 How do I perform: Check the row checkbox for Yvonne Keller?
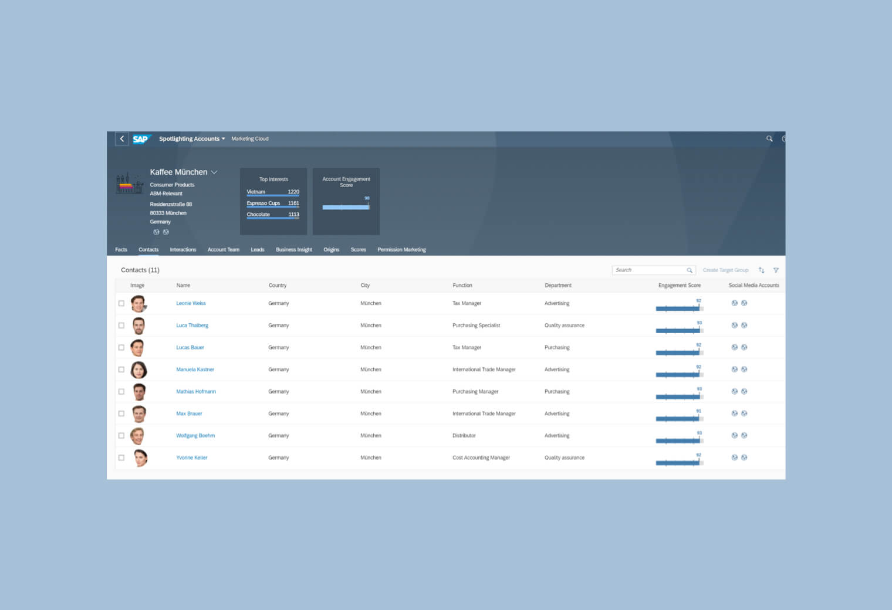[x=121, y=457]
